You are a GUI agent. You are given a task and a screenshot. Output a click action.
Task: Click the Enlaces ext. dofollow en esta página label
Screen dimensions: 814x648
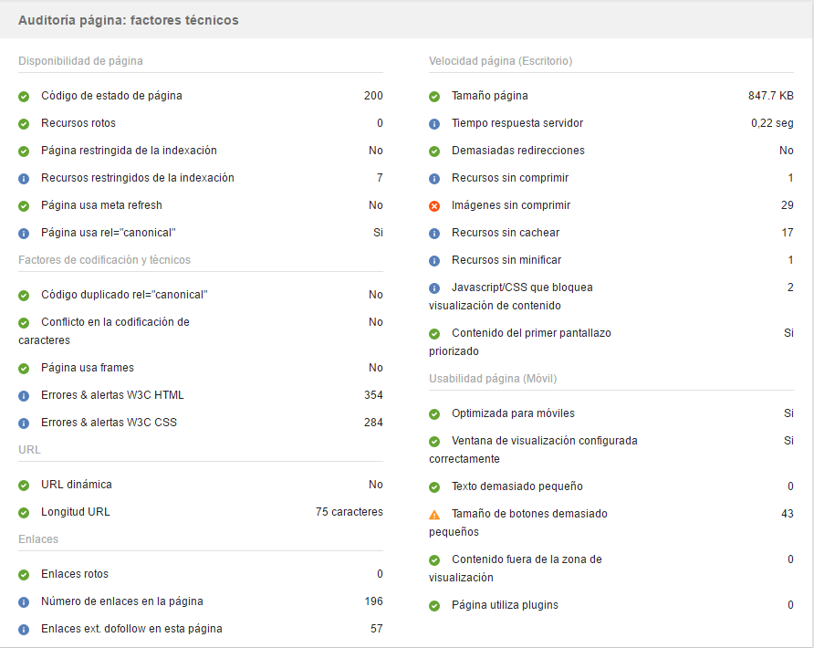131,629
